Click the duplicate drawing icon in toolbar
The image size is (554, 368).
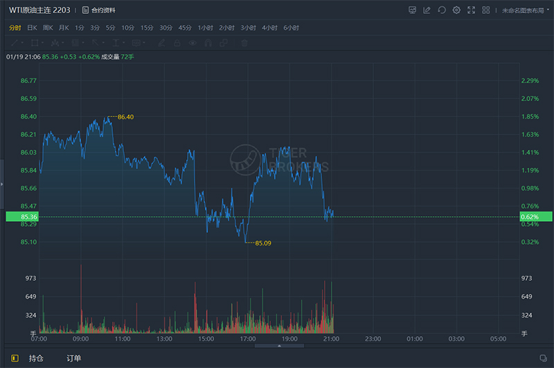click(224, 43)
